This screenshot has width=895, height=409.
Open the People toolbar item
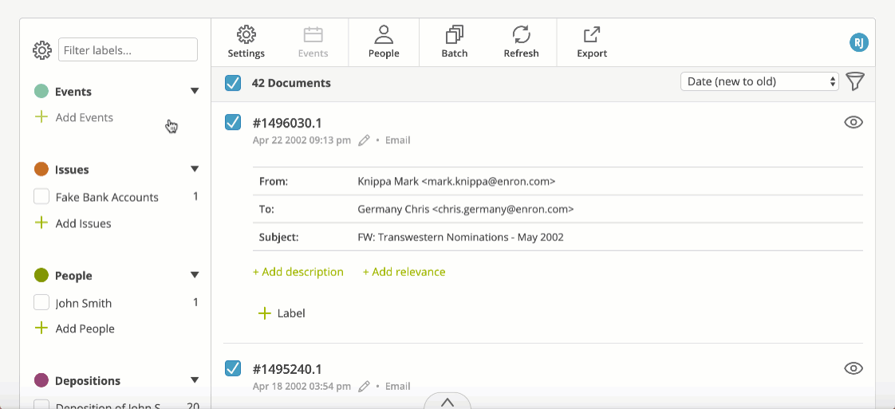point(384,42)
